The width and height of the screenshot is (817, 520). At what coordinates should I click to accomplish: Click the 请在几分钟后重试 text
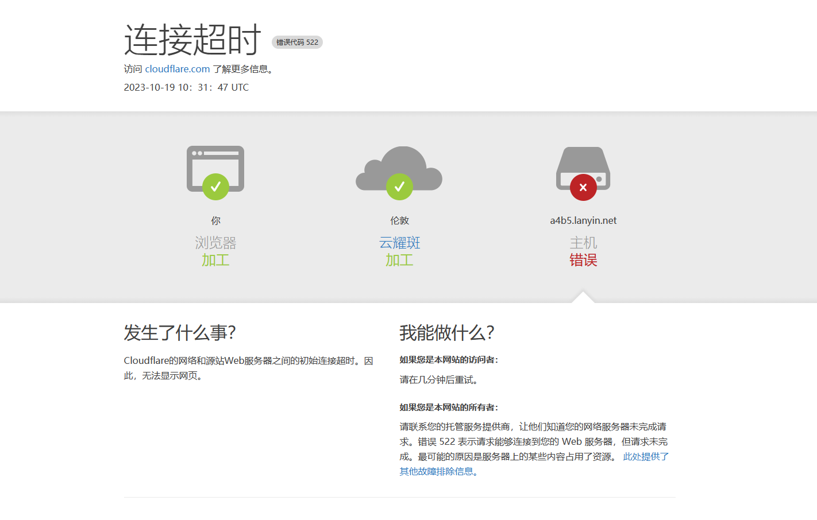pyautogui.click(x=440, y=380)
